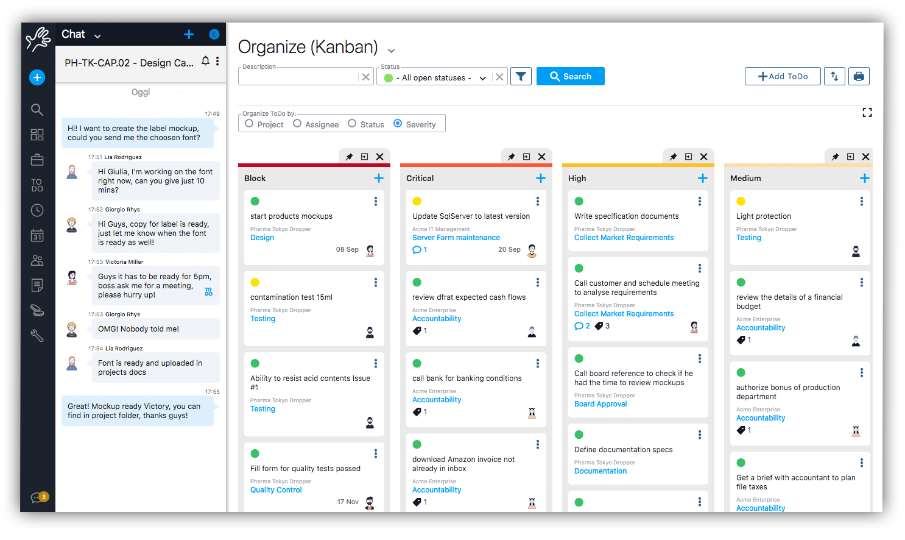Click the expand icon on the High column
The width and height of the screenshot is (905, 540).
coord(688,157)
